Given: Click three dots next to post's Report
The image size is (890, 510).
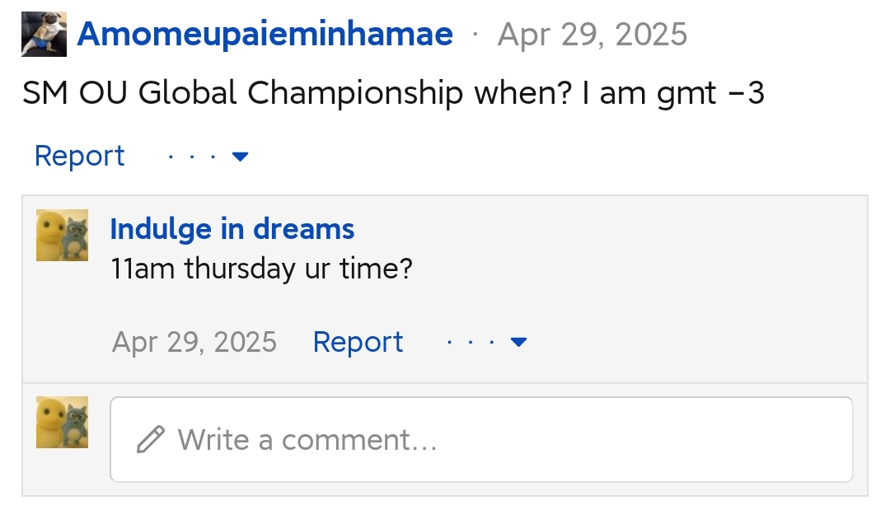Looking at the screenshot, I should (192, 156).
